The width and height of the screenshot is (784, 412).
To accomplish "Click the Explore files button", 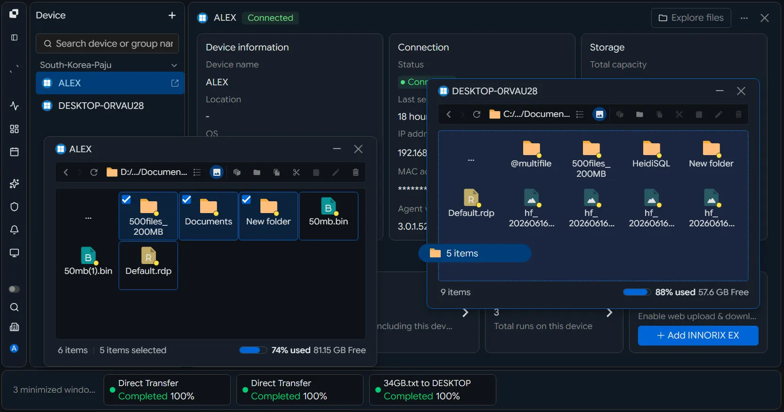I will point(691,18).
